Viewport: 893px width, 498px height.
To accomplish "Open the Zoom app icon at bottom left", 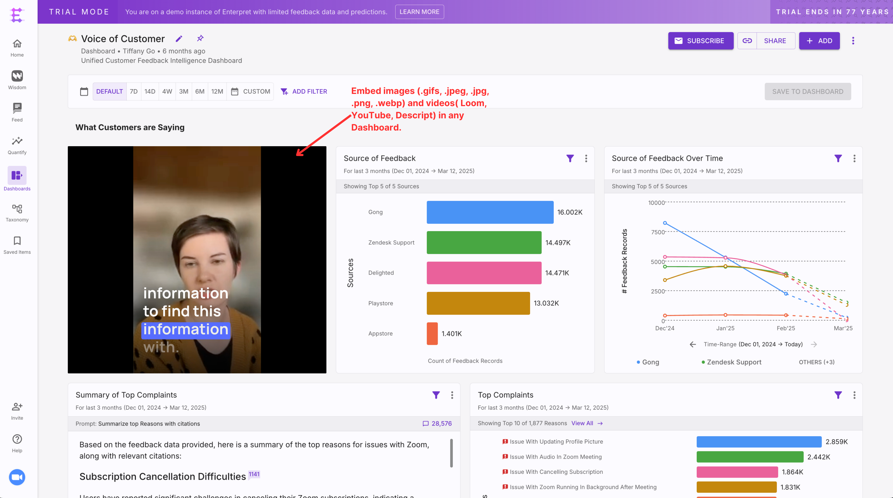I will [17, 477].
